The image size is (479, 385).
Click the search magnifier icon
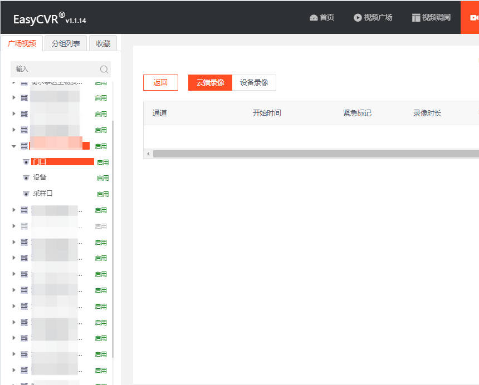104,69
